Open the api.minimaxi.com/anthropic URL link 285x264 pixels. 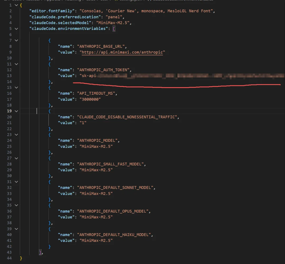tap(123, 52)
